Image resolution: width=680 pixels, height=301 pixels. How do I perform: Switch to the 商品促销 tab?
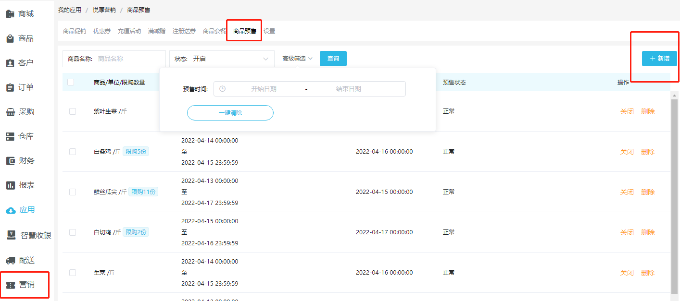tap(75, 31)
